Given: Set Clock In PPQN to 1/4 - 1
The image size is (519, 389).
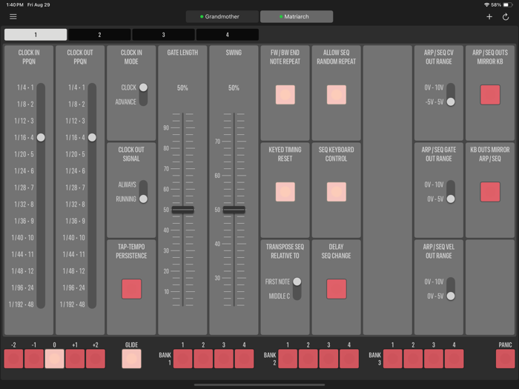Looking at the screenshot, I should pyautogui.click(x=25, y=87).
